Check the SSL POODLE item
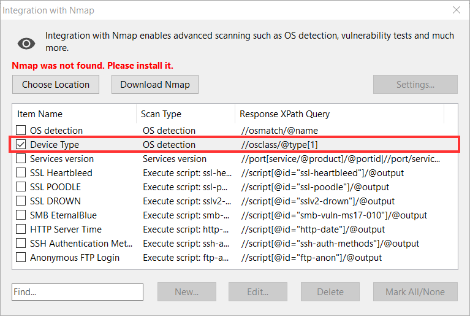The image size is (470, 316). (21, 187)
